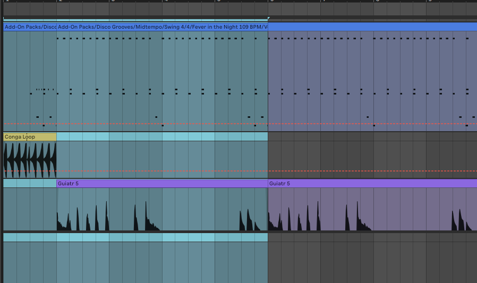Select the unlabeled blue MIDI clip header after bar 6
Screen dimensions: 477x283
(372, 27)
